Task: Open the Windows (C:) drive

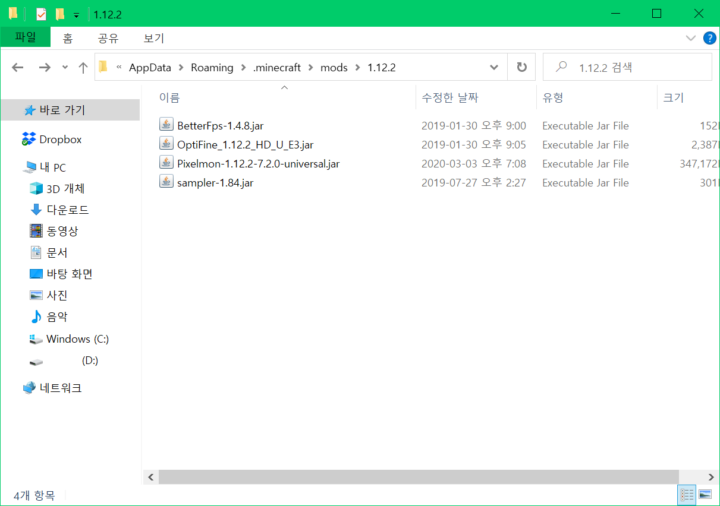Action: (70, 339)
